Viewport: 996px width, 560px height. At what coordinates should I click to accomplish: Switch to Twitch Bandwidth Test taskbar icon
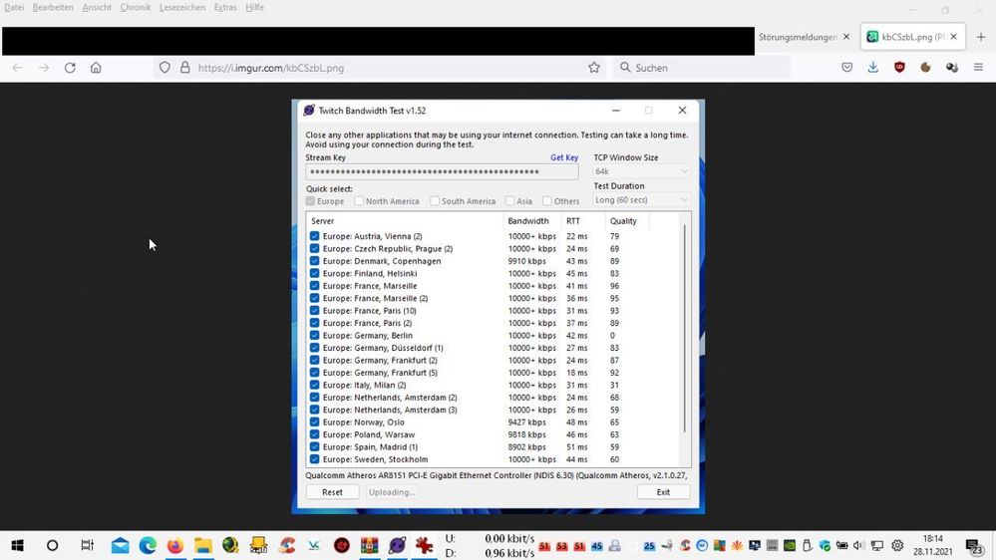click(397, 545)
